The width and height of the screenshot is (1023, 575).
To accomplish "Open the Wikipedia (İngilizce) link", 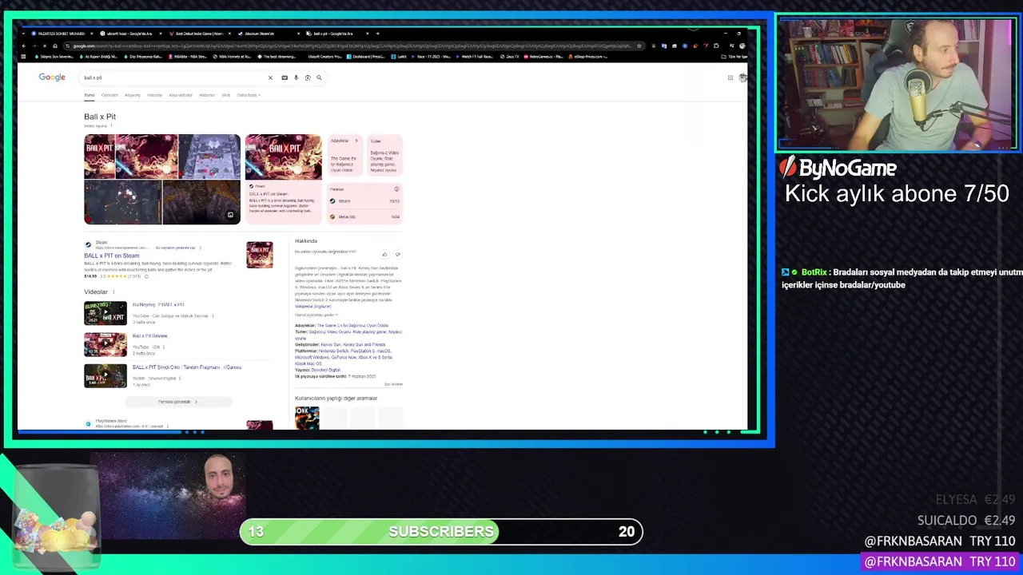I will [x=312, y=306].
